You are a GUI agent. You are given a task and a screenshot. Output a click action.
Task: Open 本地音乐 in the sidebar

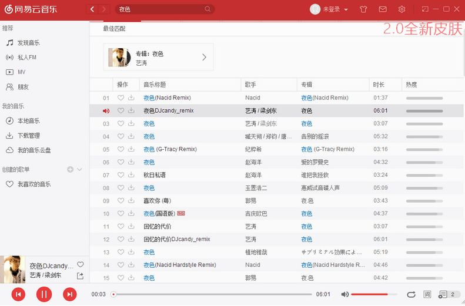pos(28,121)
